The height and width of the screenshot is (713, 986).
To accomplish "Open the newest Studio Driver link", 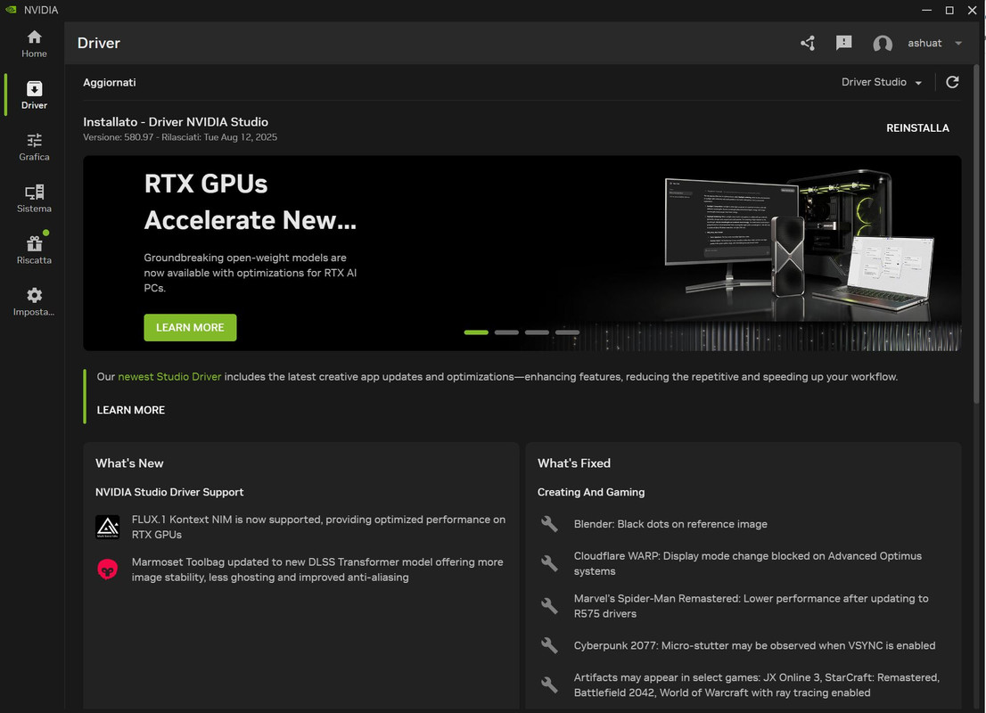I will 169,377.
